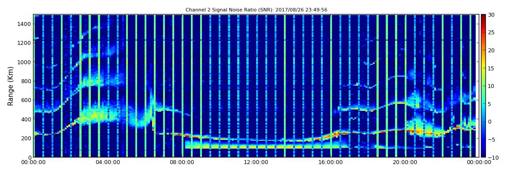The width and height of the screenshot is (507, 179).
Task: Click the 1000 range tick label
Action: (24, 62)
